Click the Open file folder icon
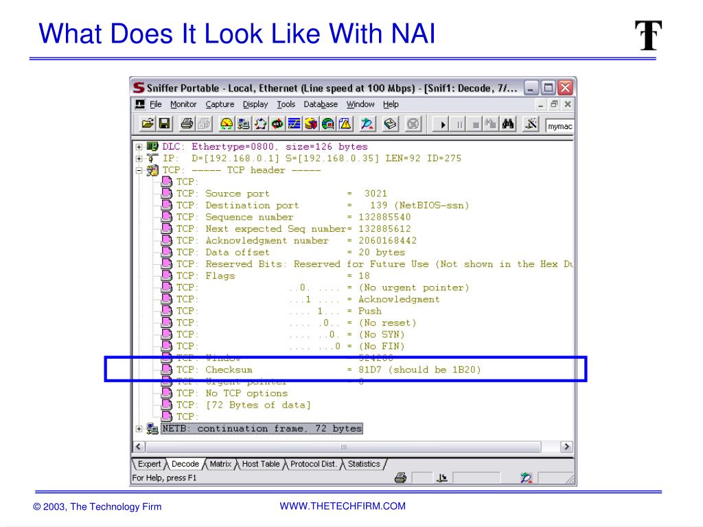 pyautogui.click(x=148, y=124)
